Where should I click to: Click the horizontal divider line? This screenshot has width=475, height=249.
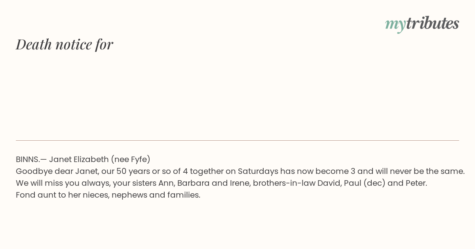tap(237, 140)
